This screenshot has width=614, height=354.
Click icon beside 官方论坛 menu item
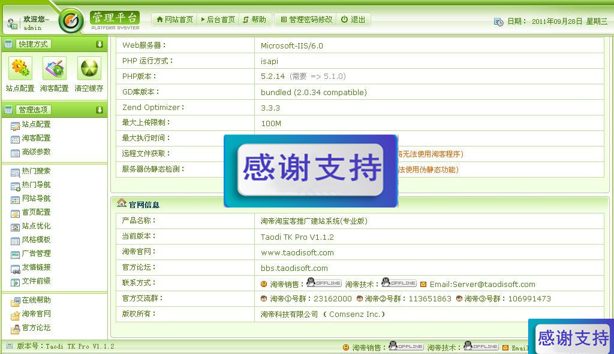15,329
